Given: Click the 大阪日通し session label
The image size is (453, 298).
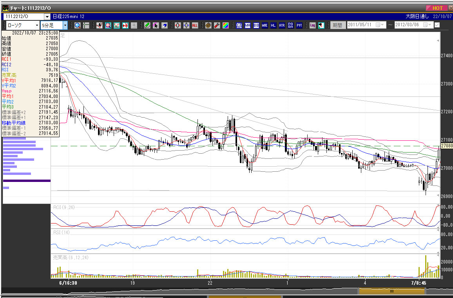Looking at the screenshot, I should (x=417, y=16).
